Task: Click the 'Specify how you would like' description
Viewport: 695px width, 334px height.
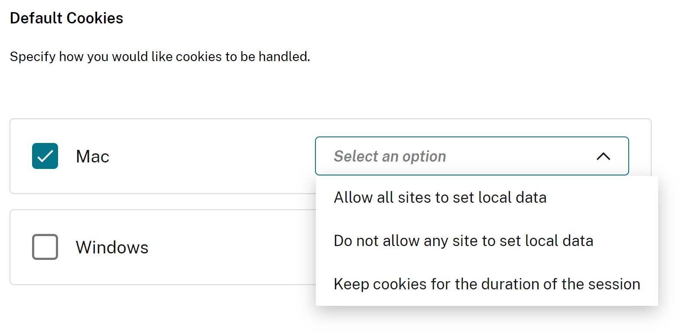Action: 160,57
